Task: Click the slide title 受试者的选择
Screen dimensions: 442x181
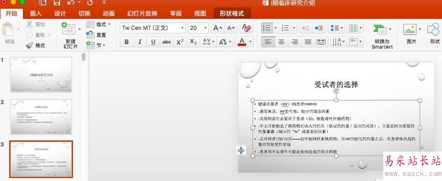Action: point(336,84)
